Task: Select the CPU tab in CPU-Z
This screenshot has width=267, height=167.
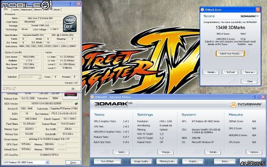Action: (x=6, y=9)
